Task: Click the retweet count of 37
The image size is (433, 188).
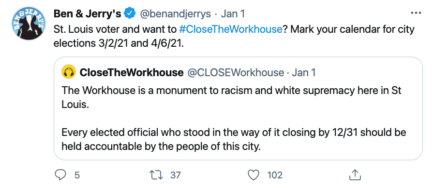Action: tap(175, 175)
